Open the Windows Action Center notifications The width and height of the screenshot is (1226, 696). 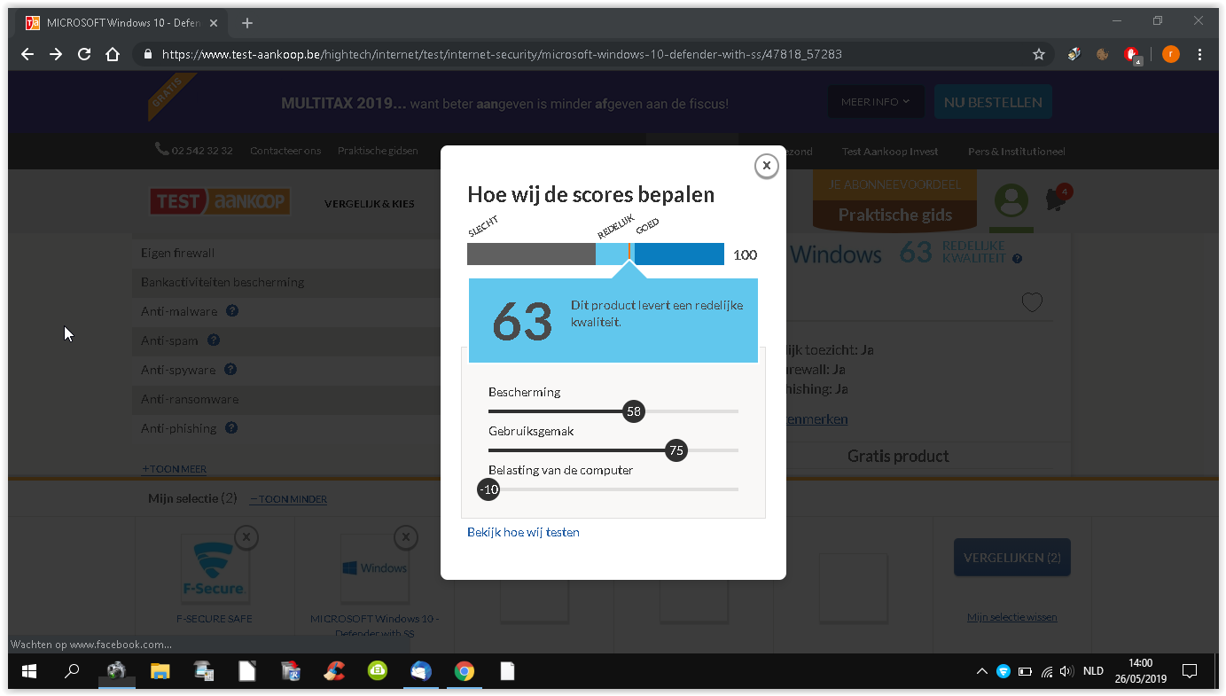[x=1190, y=671]
